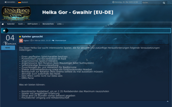Click 'Koordinierter Raidablauf' list item
The height and width of the screenshot is (107, 172).
pos(65,91)
